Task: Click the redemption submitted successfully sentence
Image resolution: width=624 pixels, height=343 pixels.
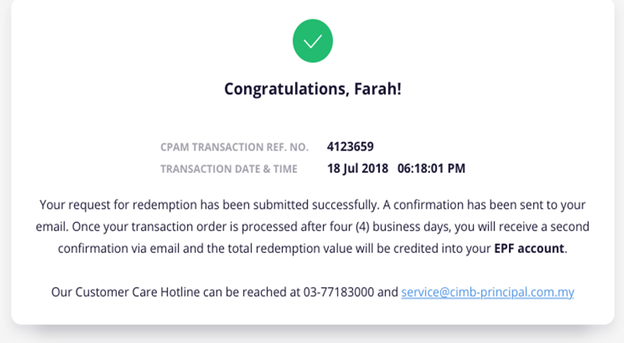Action: pos(210,205)
